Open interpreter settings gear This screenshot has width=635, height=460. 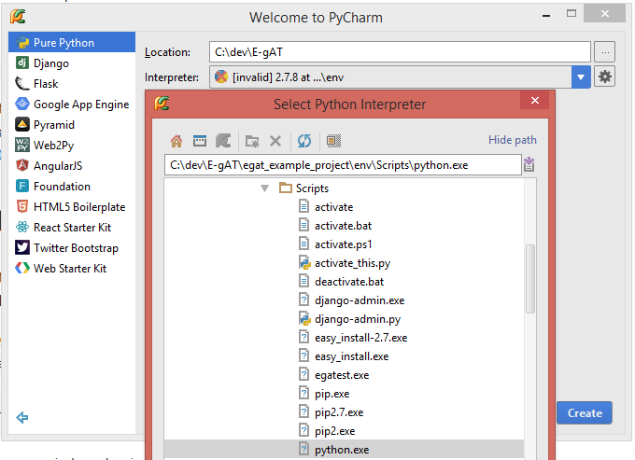[x=604, y=77]
